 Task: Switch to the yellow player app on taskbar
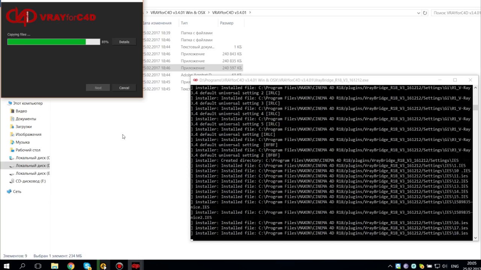click(103, 266)
